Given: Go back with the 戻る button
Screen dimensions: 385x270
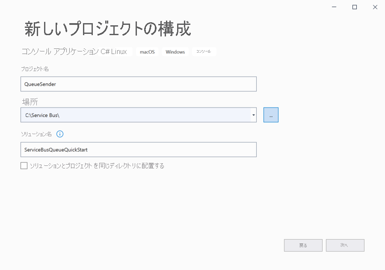Looking at the screenshot, I should [x=303, y=246].
